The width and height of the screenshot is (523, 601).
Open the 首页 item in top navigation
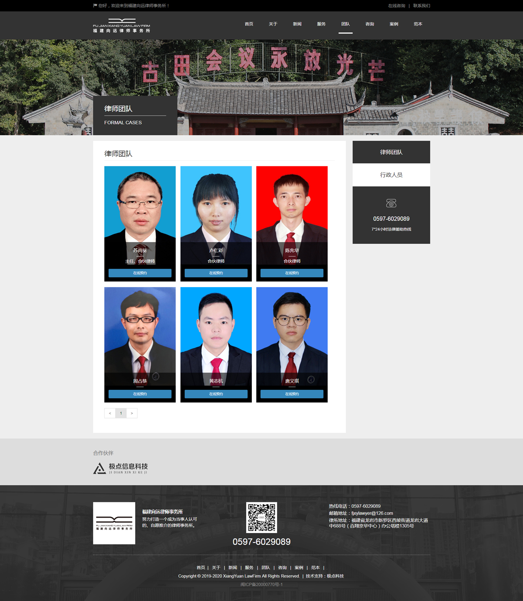tap(249, 24)
